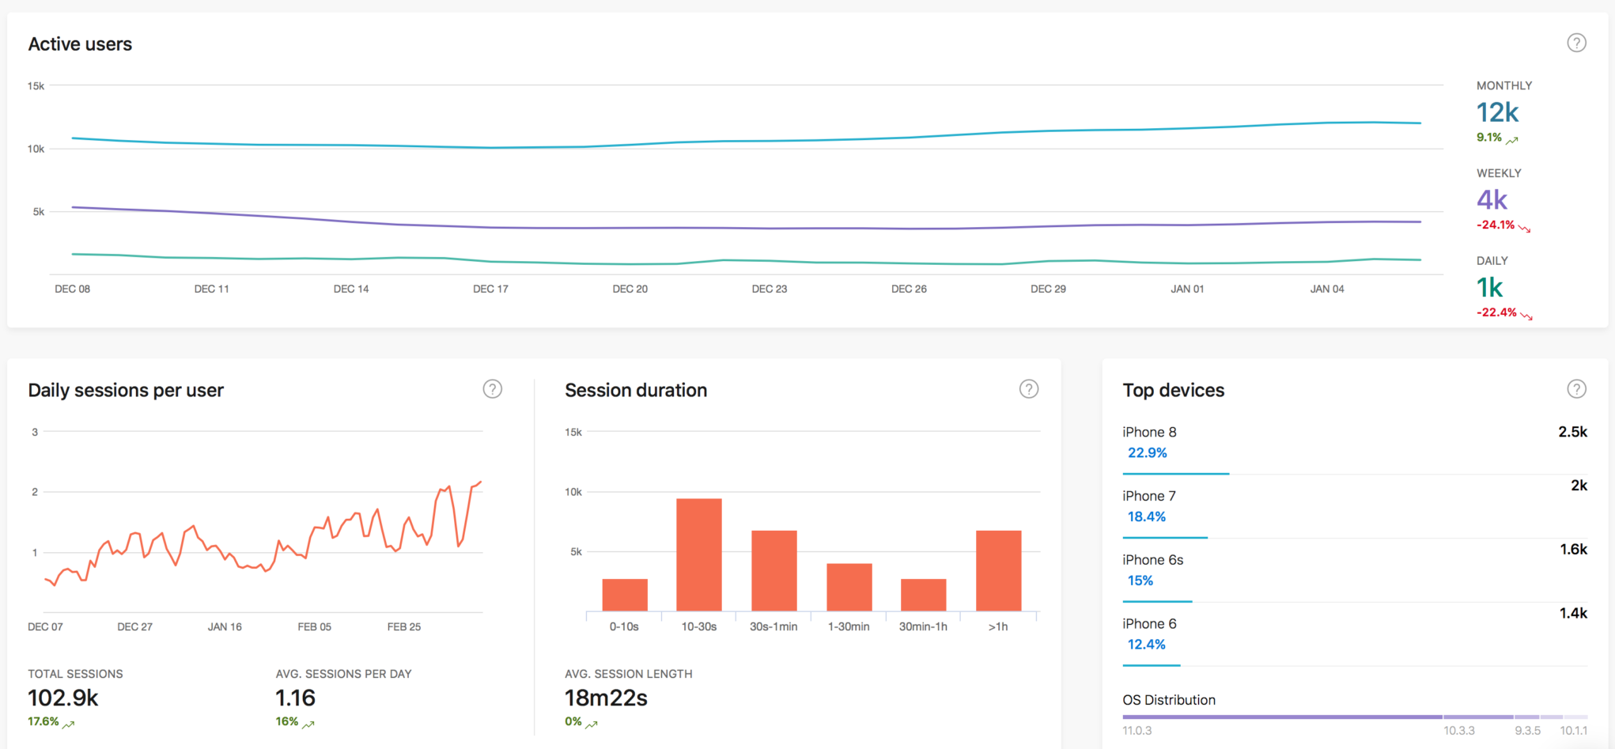Click the red downward trend arrow beside -24.1%
The width and height of the screenshot is (1615, 749).
1525,226
